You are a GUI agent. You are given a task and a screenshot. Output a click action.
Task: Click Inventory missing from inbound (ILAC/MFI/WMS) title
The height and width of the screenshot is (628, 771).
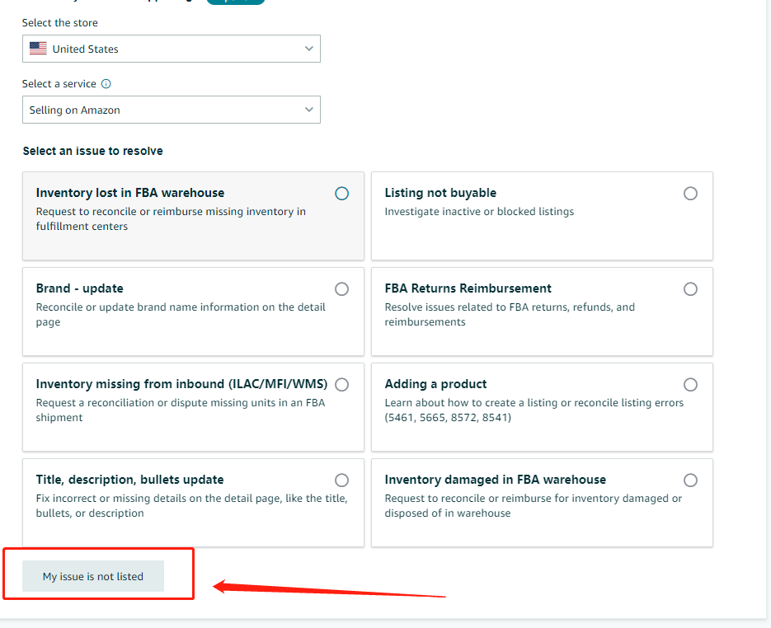coord(181,384)
